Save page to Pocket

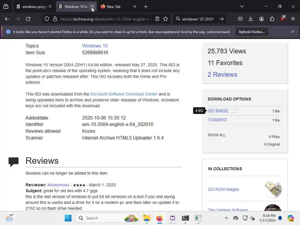click(240, 19)
